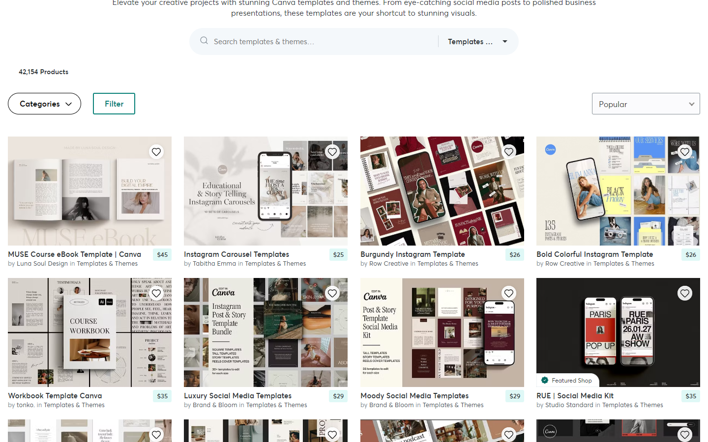The width and height of the screenshot is (708, 442).
Task: Visit Luna Soul Design shop
Action: (42, 264)
